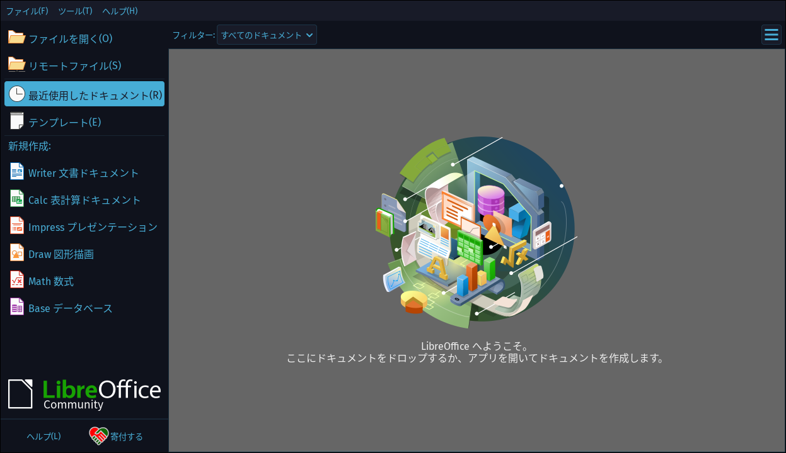Click the clock icon for recent documents

(17, 94)
